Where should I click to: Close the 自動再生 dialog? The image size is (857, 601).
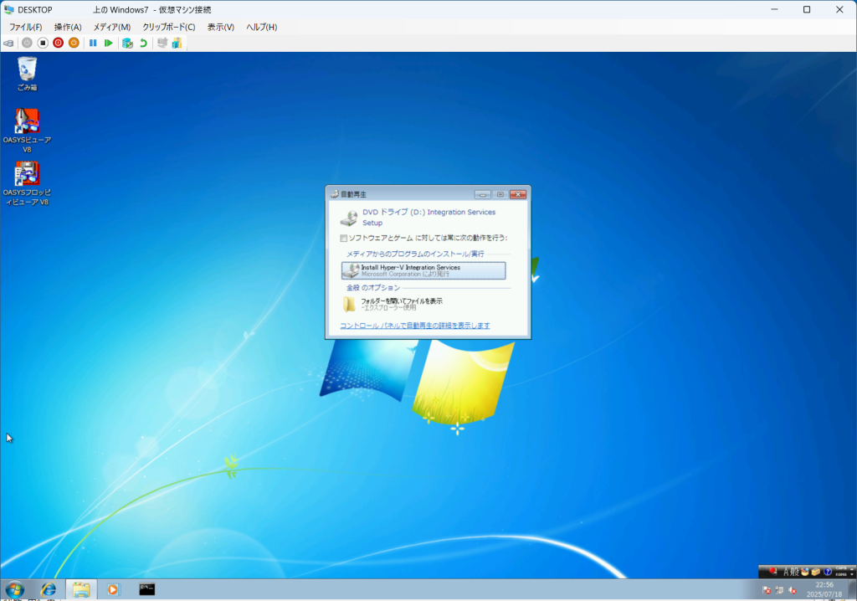point(517,194)
